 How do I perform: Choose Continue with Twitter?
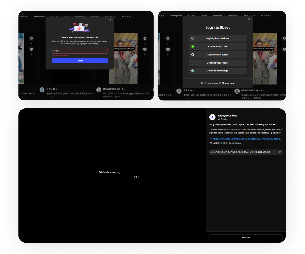218,63
